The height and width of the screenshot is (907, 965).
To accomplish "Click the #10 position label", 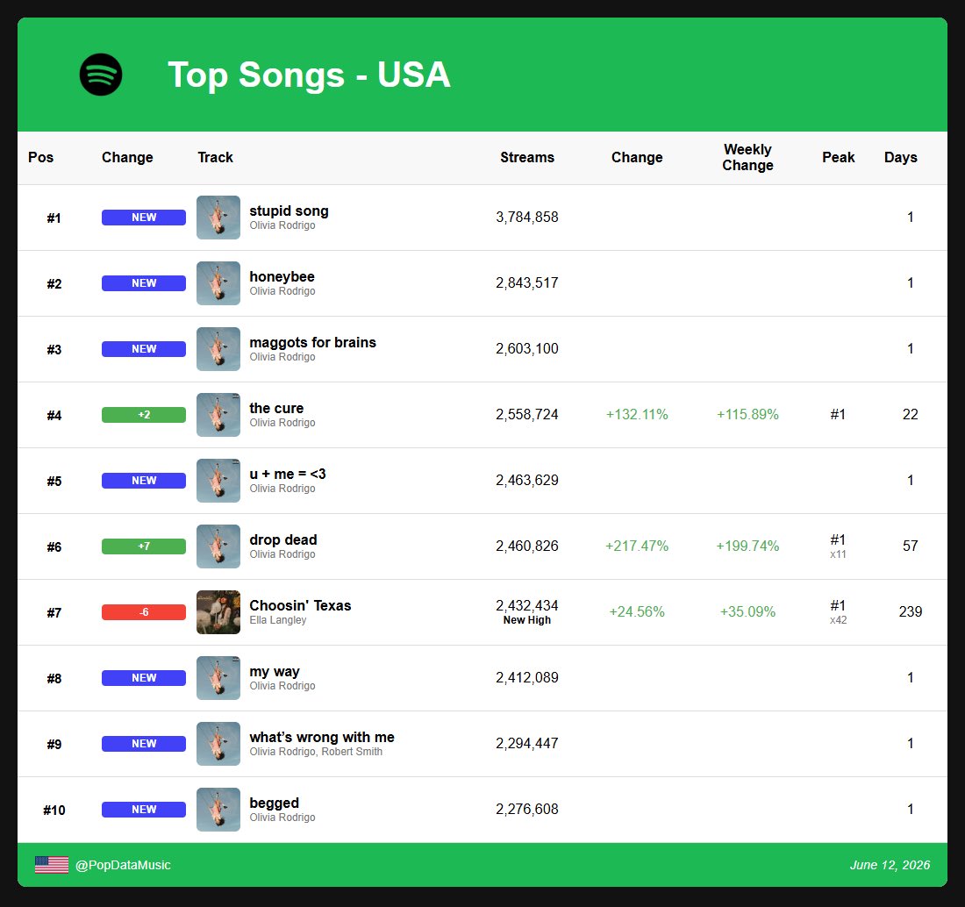I will pos(54,811).
